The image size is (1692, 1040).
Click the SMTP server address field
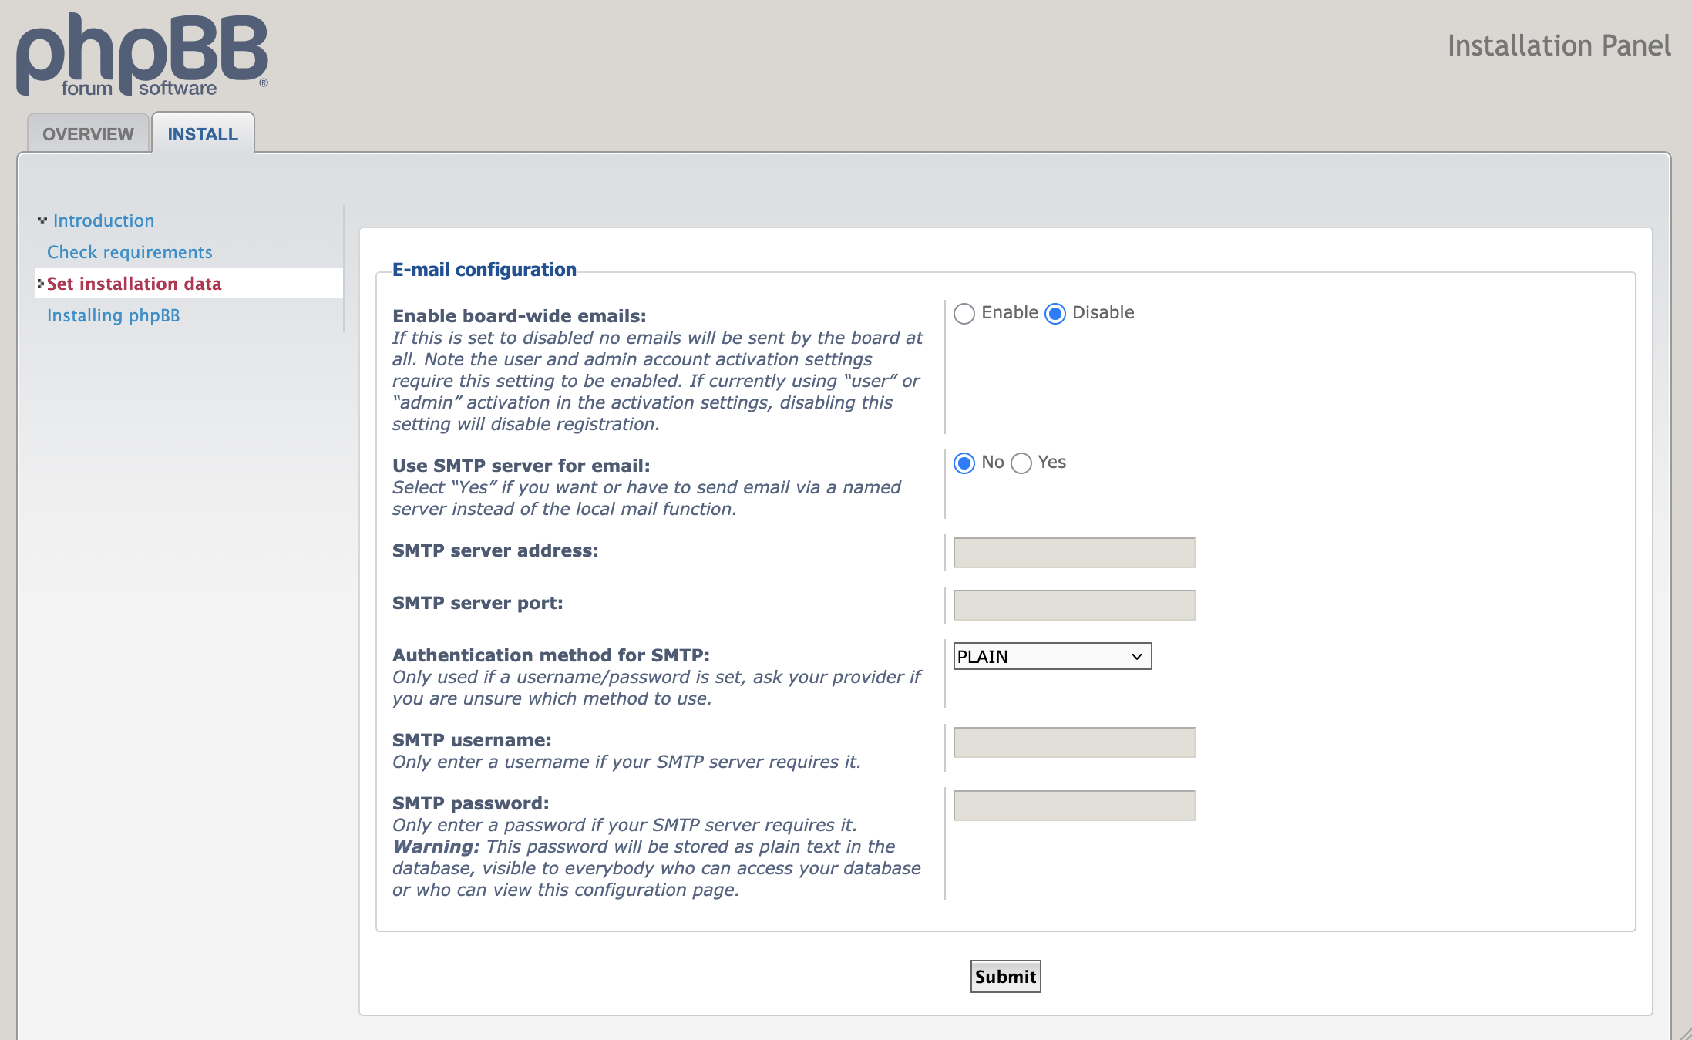tap(1073, 552)
